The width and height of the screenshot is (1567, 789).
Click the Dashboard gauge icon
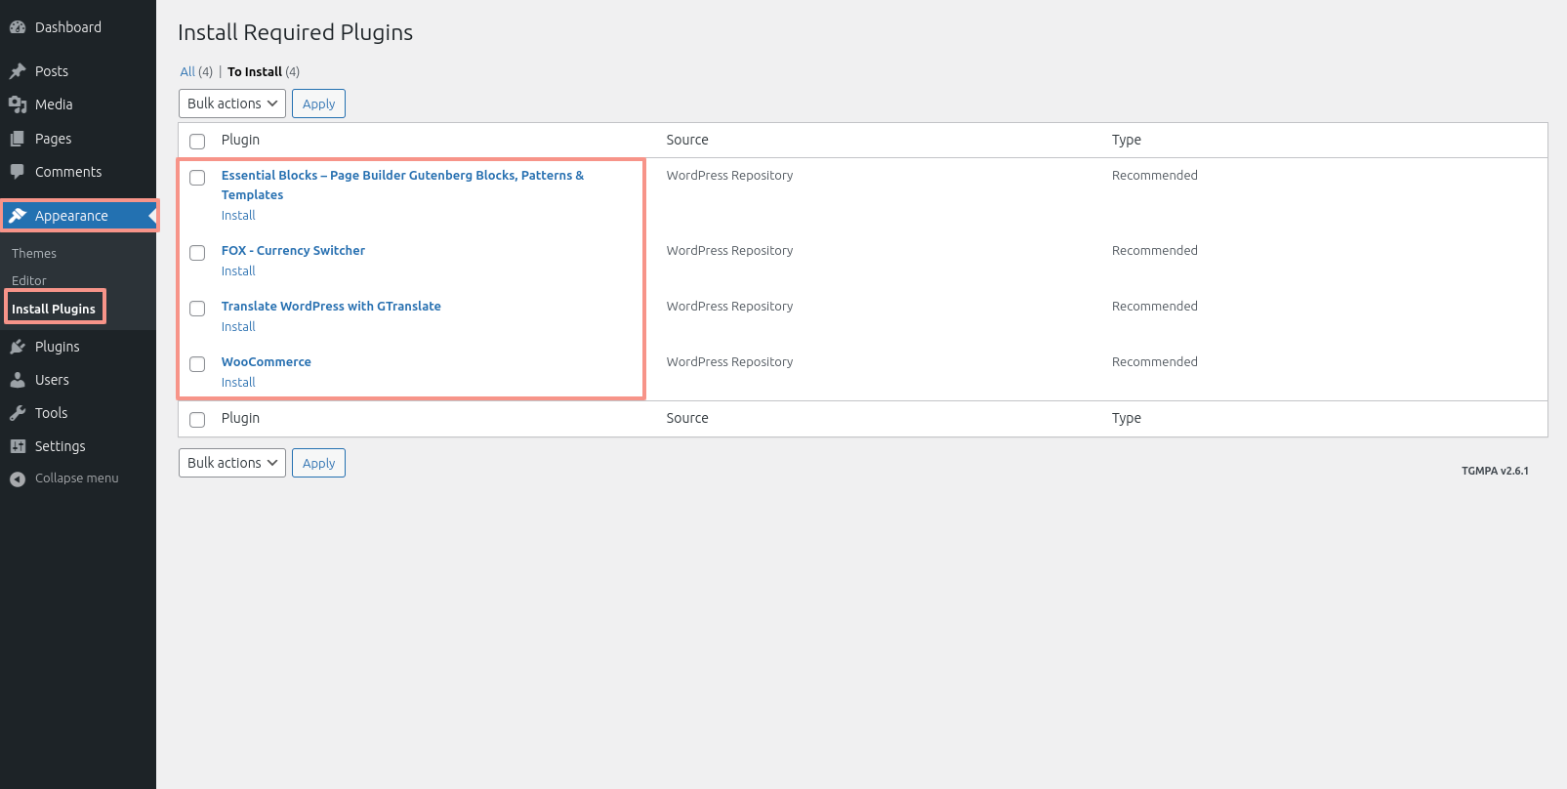pos(18,27)
